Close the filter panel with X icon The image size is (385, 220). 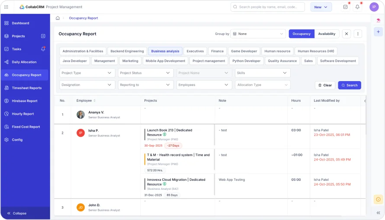[346, 34]
